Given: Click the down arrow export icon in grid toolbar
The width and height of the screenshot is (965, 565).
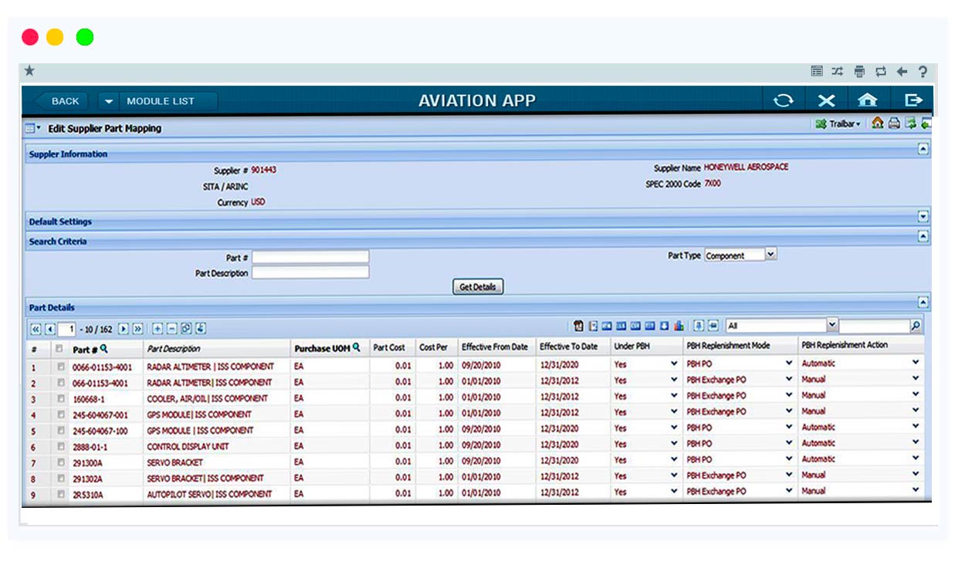Looking at the screenshot, I should [x=665, y=326].
